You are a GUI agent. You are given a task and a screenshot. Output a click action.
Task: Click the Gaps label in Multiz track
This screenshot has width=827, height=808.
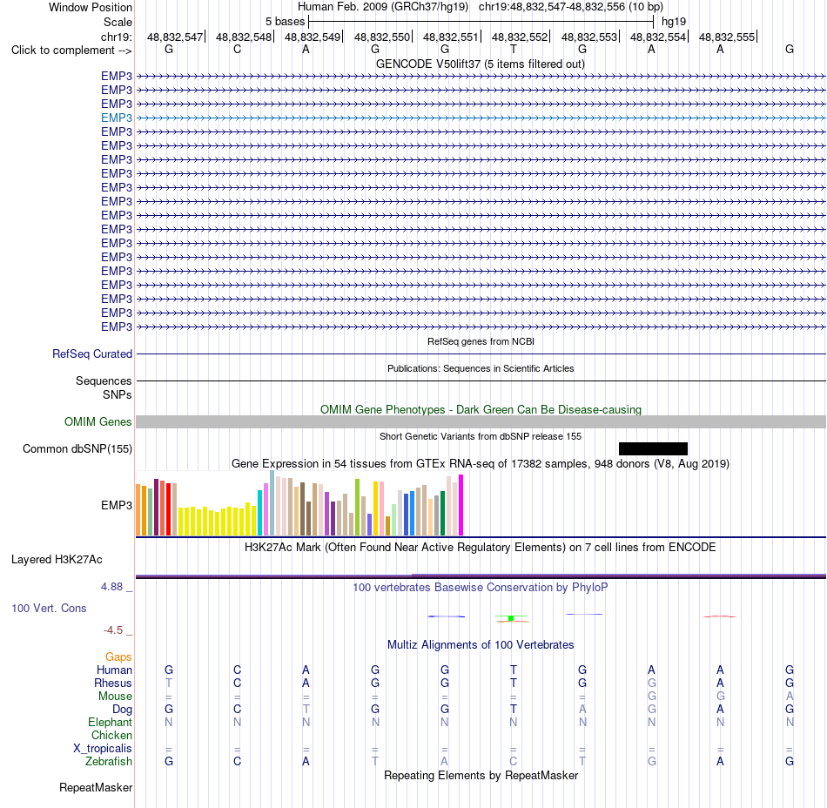[x=118, y=656]
